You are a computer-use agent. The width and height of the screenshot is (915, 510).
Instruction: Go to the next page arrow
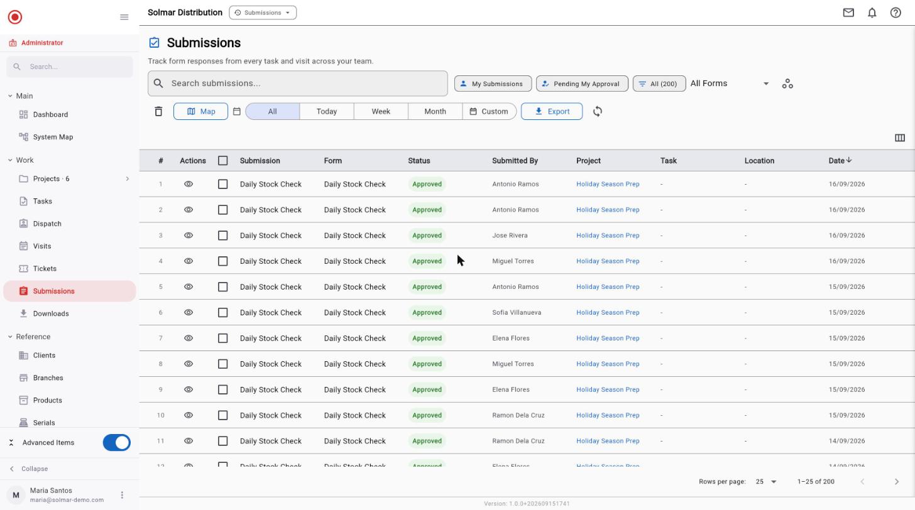896,482
